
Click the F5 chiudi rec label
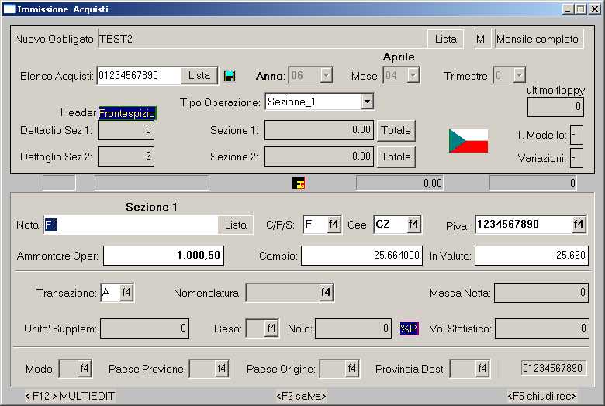click(x=541, y=396)
